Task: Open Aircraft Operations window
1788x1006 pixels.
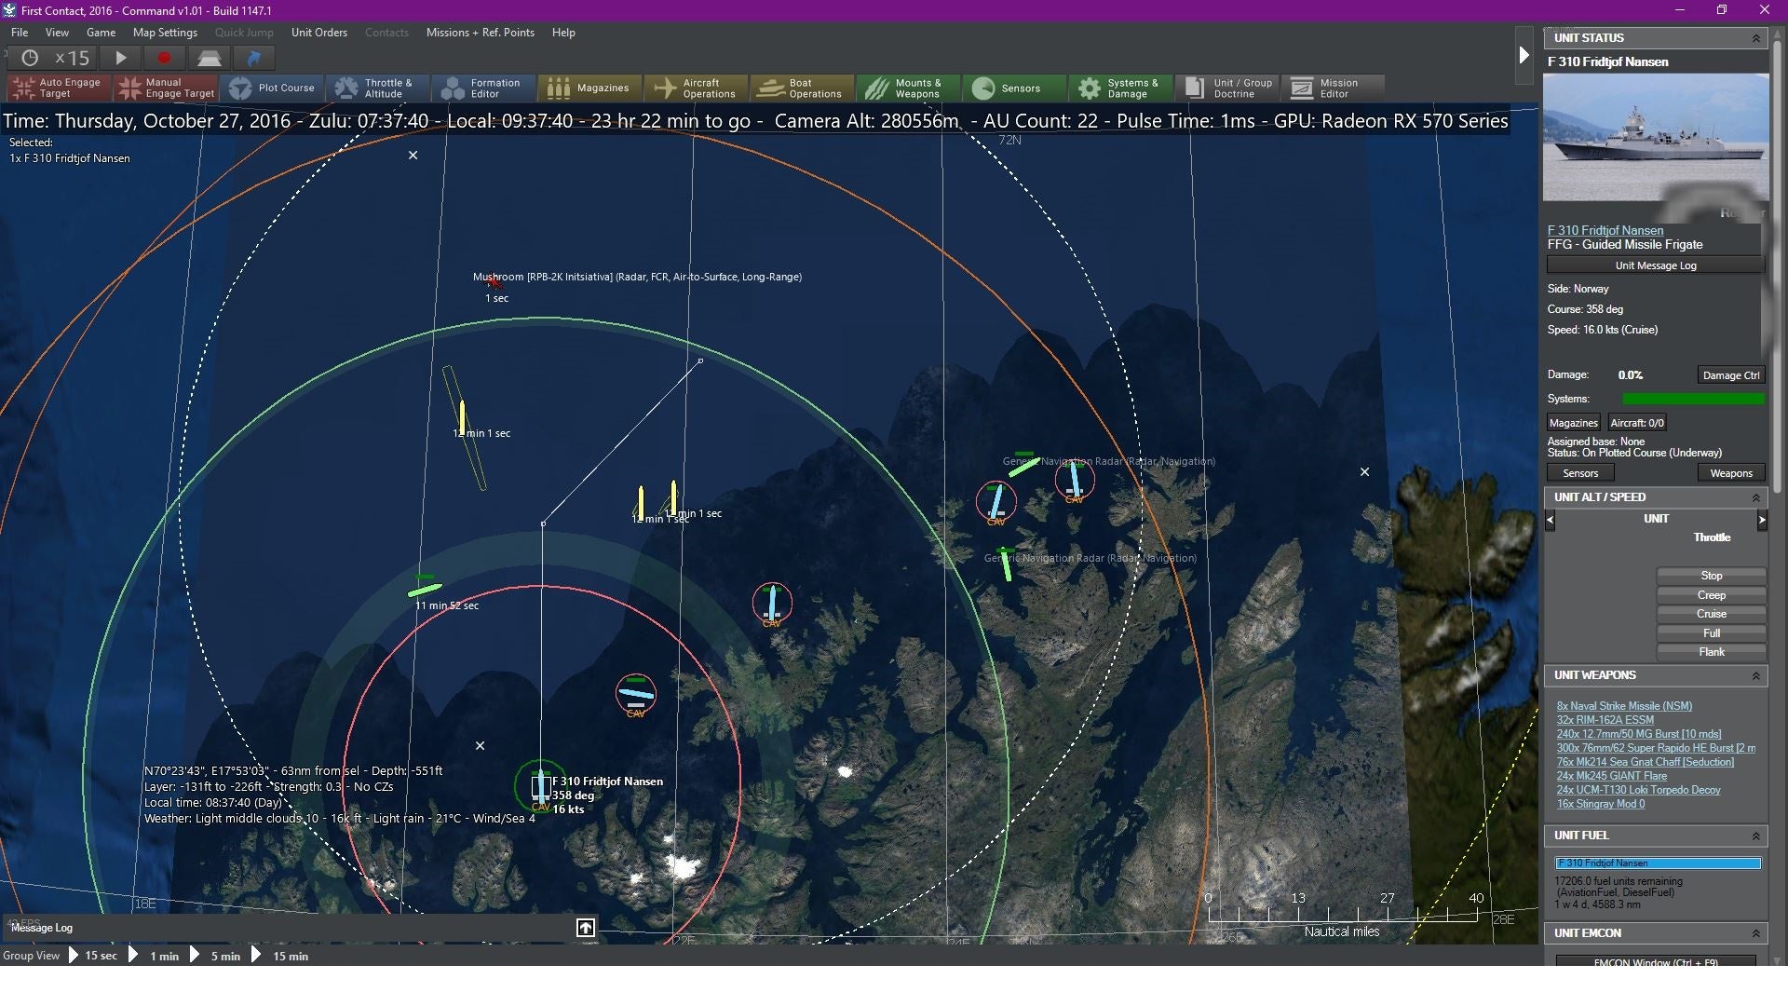Action: tap(696, 88)
